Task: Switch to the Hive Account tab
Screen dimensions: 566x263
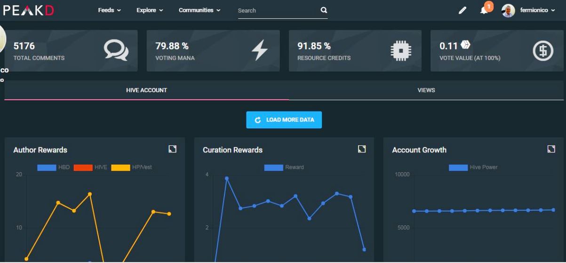Action: tap(147, 90)
